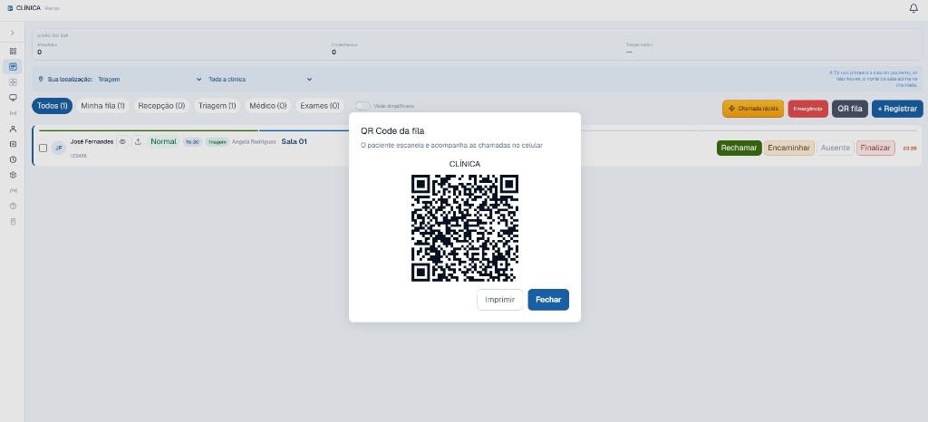Select the Todos (1) tab
928x422 pixels.
click(52, 106)
